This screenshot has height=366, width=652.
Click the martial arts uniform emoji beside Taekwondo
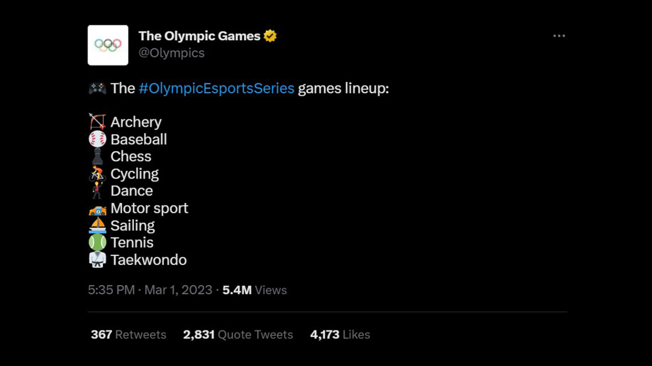[97, 260]
